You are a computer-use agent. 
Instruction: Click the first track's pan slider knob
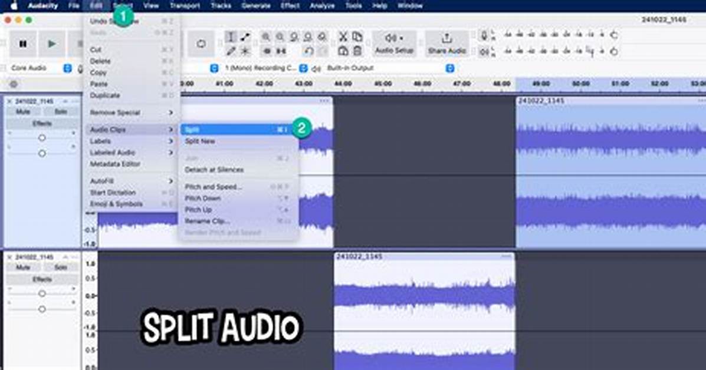point(42,153)
